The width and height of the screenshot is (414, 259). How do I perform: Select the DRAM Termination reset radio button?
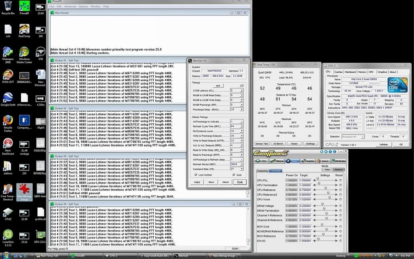click(340, 210)
